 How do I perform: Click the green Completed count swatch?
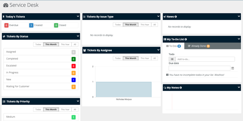point(74,59)
